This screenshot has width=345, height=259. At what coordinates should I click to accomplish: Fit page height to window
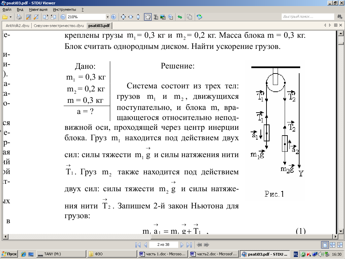pyautogui.click(x=138, y=17)
